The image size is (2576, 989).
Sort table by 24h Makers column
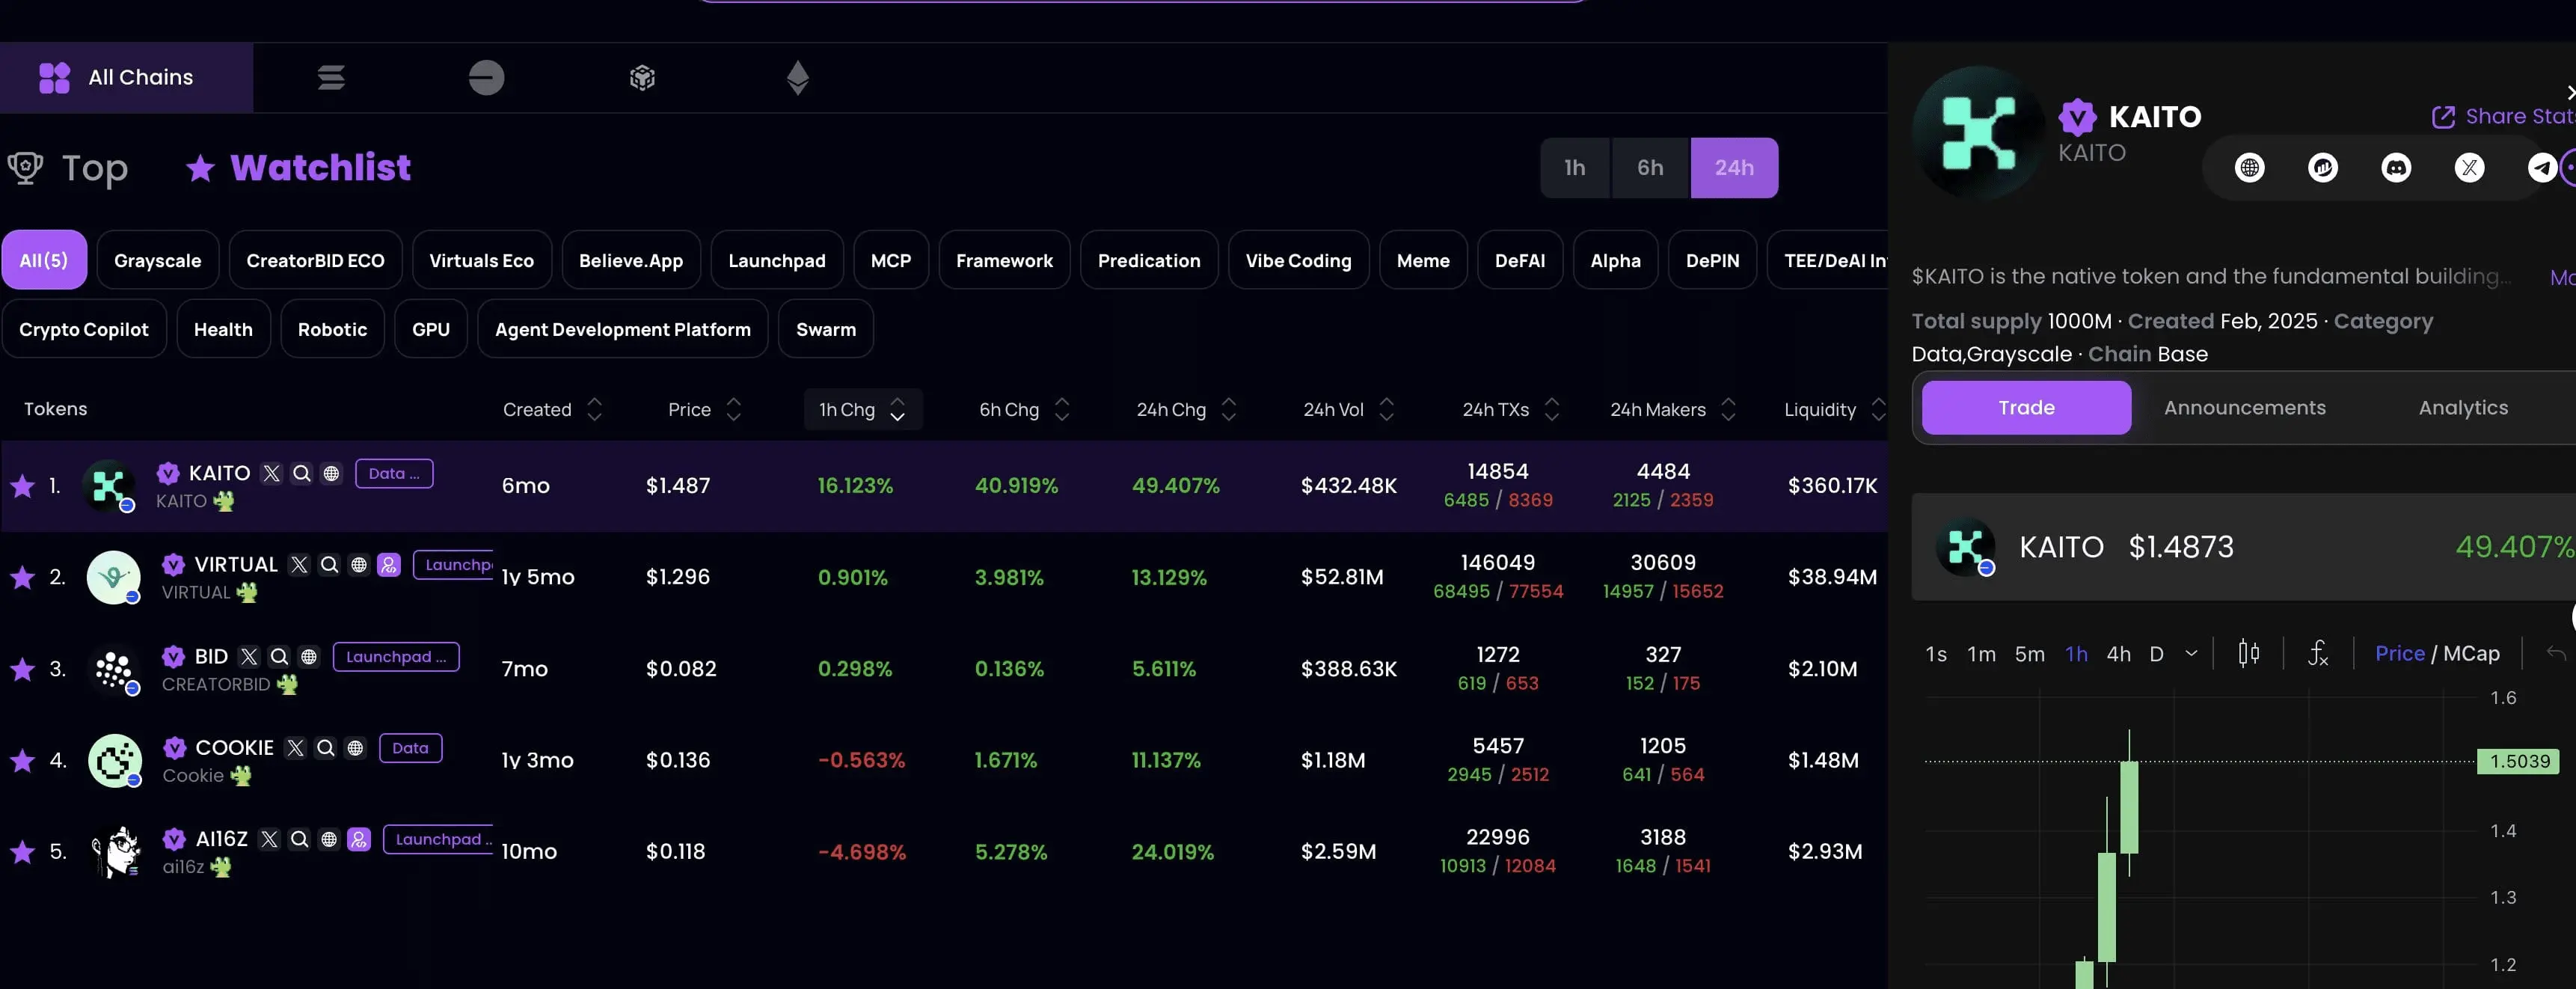coord(1673,409)
